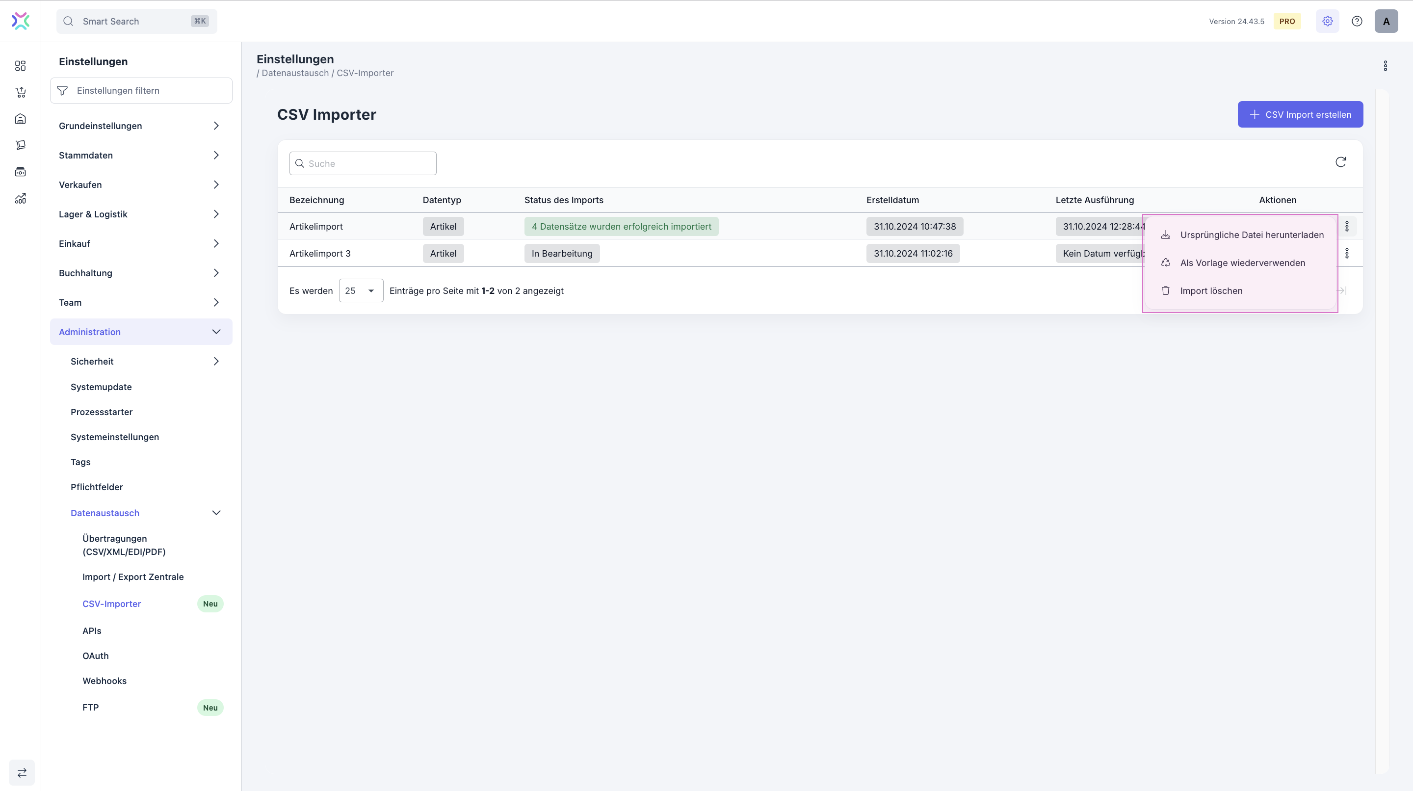This screenshot has width=1413, height=791.
Task: Open the entries per page dropdown showing 25
Action: pyautogui.click(x=361, y=290)
